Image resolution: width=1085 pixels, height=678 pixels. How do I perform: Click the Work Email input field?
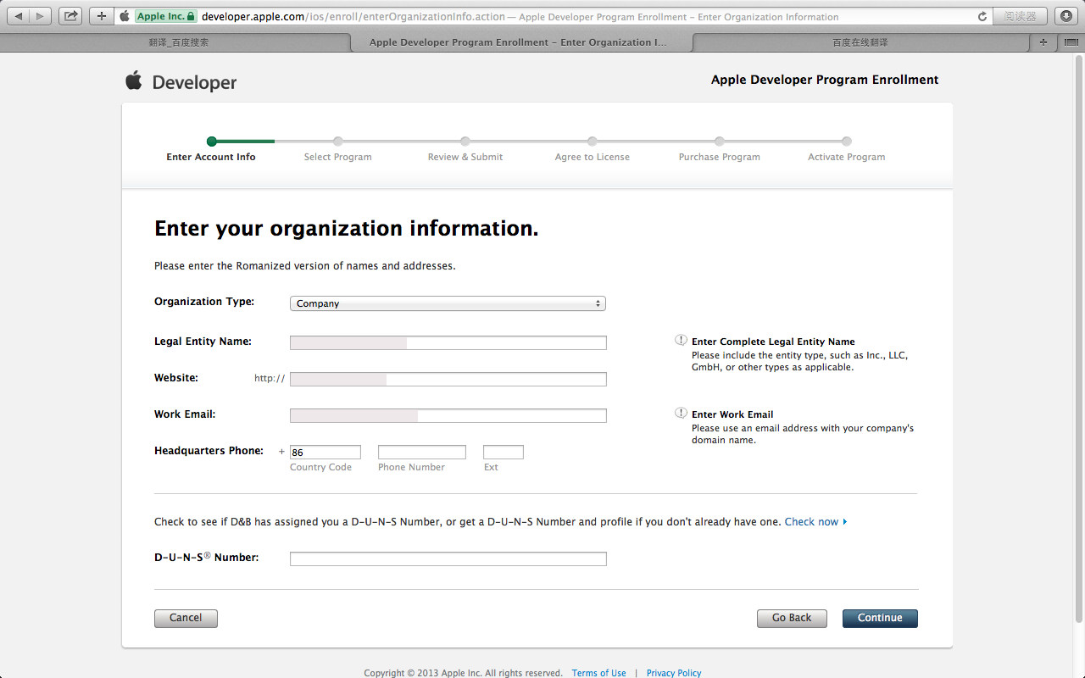(448, 415)
